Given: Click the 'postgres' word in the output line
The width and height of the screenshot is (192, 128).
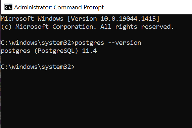Looking at the screenshot, I should click(x=15, y=51).
